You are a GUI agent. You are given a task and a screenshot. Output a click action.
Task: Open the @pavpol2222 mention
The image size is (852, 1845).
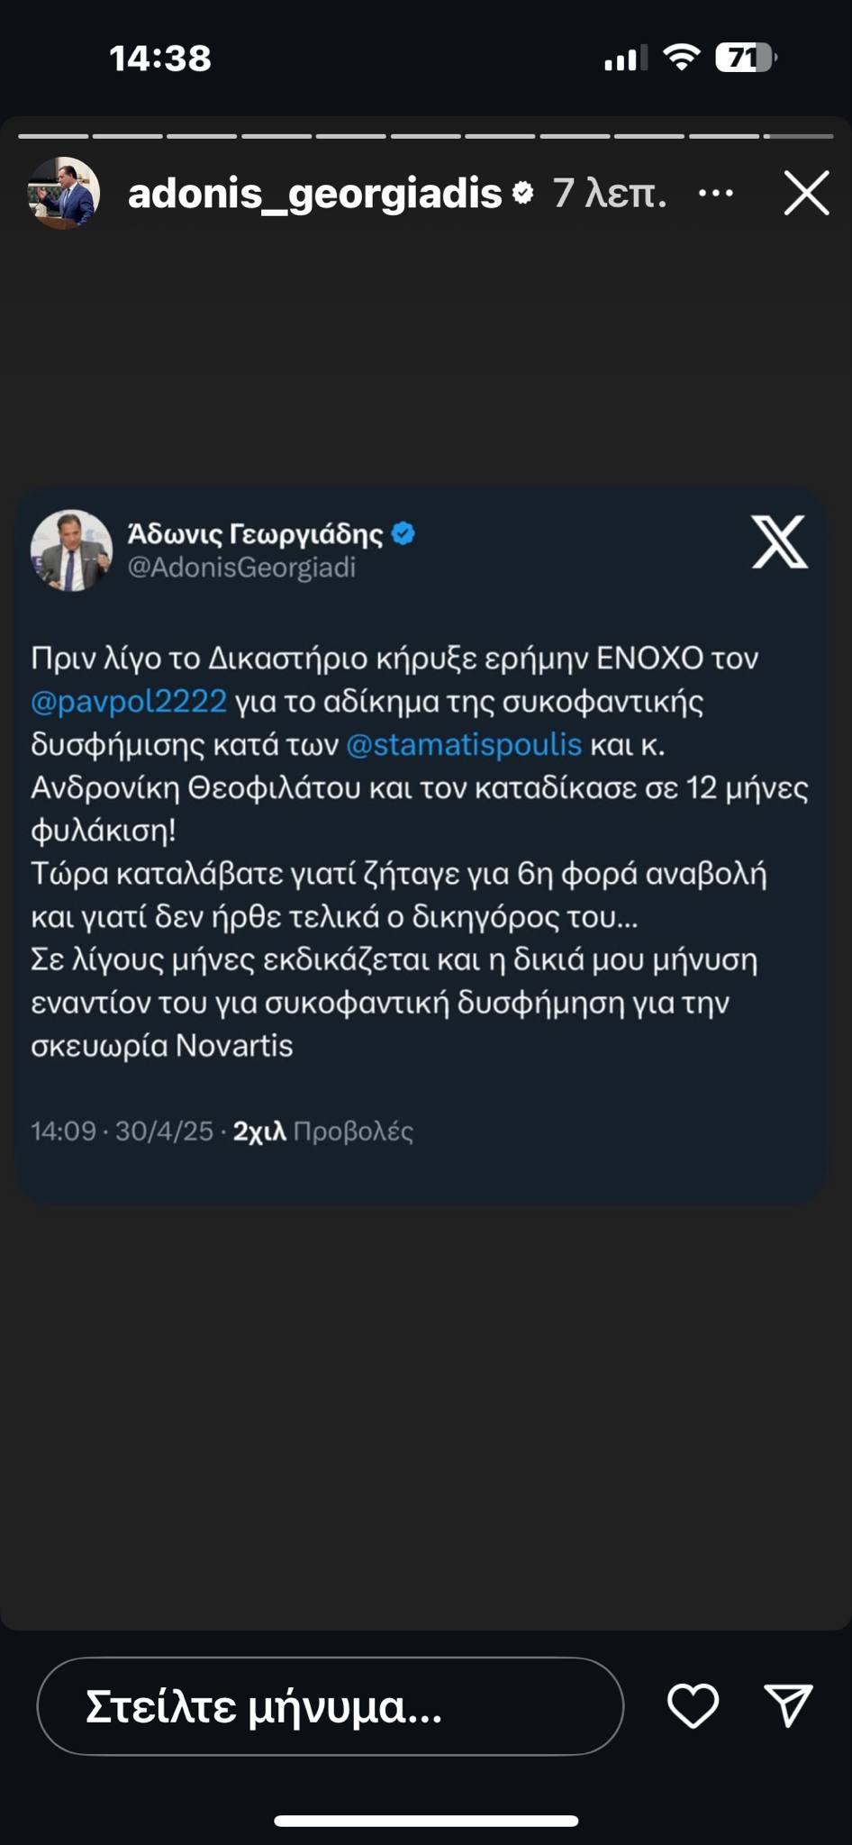click(x=129, y=701)
